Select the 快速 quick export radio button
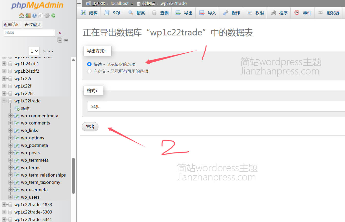The image size is (345, 222). point(89,64)
